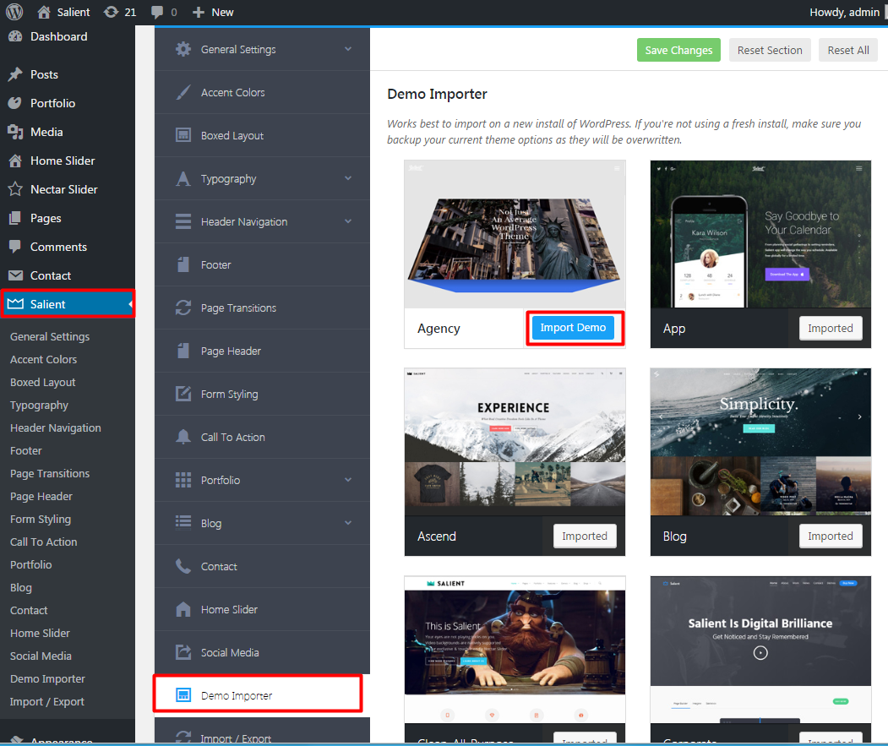Click the Reset Section button
The height and width of the screenshot is (746, 888).
click(770, 50)
